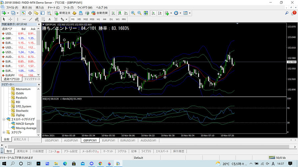
Task: Set timeframe to H4
Action: click(x=105, y=19)
